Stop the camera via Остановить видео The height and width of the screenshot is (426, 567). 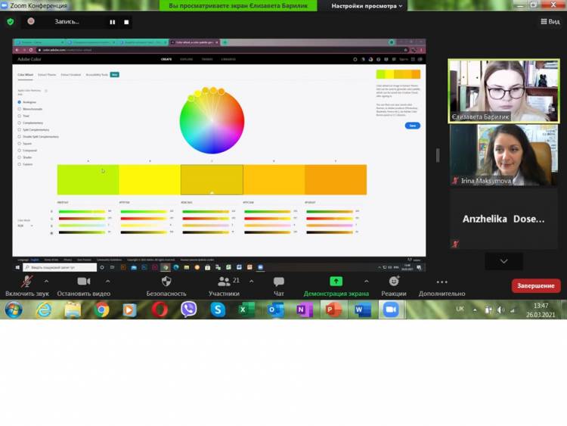pyautogui.click(x=83, y=282)
